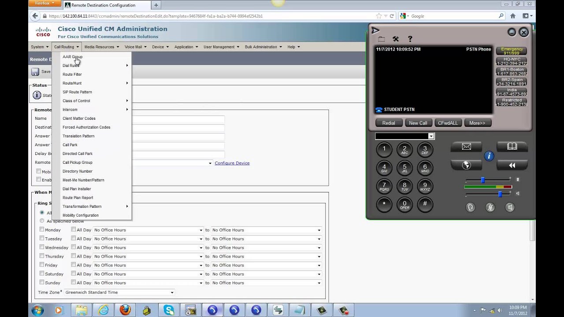Open voicemail messages envelope on softphone
This screenshot has width=564, height=317.
coord(466,147)
